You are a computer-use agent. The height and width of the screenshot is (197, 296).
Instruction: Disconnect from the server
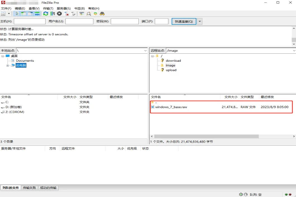click(66, 14)
